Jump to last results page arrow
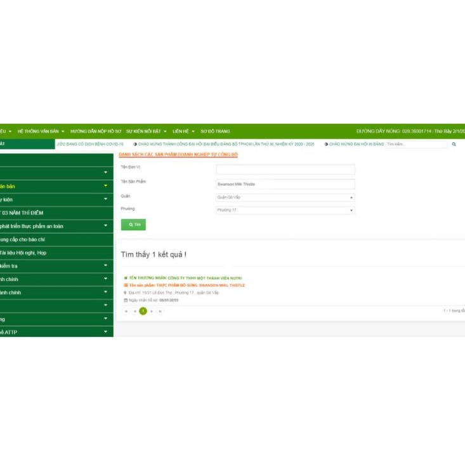Viewport: 465px width, 465px height. 160,311
